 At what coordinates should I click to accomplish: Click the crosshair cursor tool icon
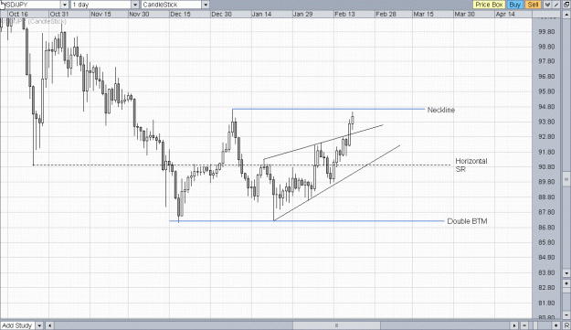click(x=547, y=5)
